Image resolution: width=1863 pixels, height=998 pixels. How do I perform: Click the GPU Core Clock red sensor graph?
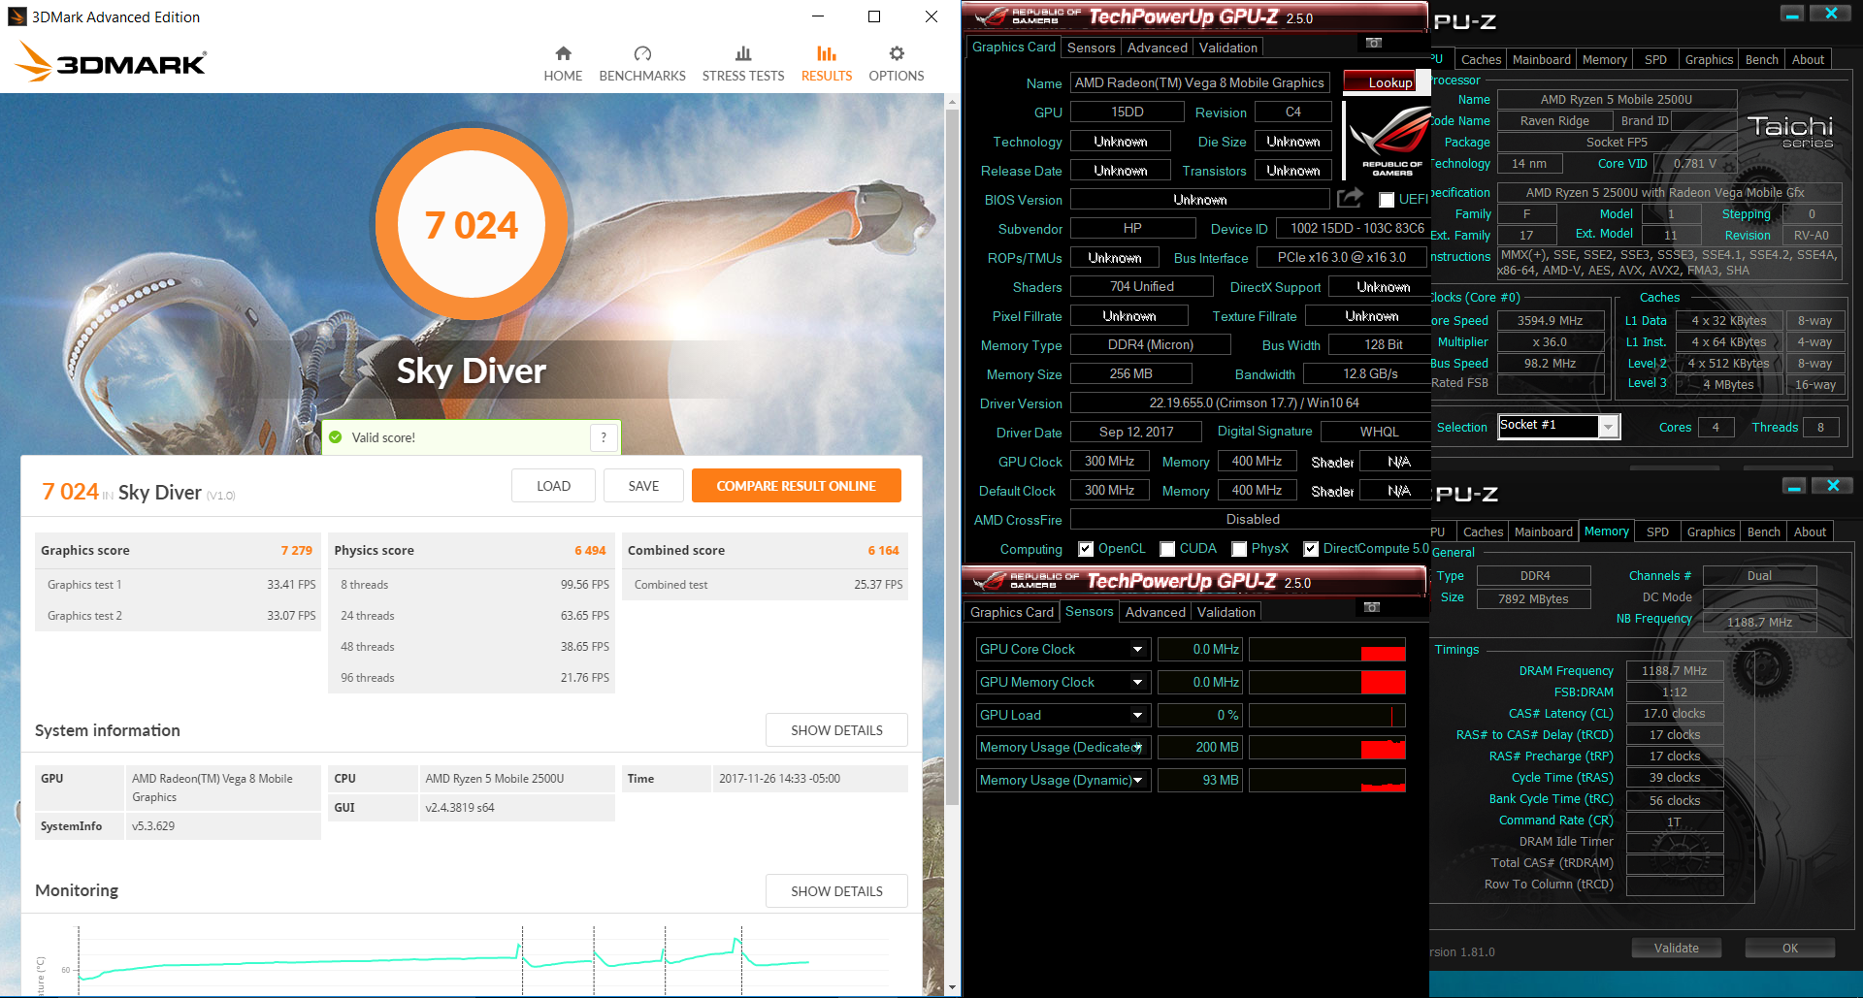click(1326, 650)
